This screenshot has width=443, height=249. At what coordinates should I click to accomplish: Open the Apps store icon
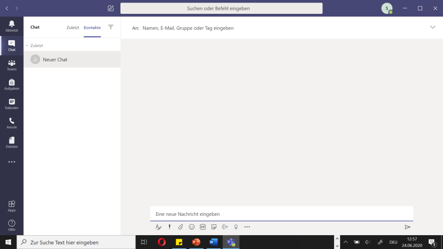tap(12, 206)
